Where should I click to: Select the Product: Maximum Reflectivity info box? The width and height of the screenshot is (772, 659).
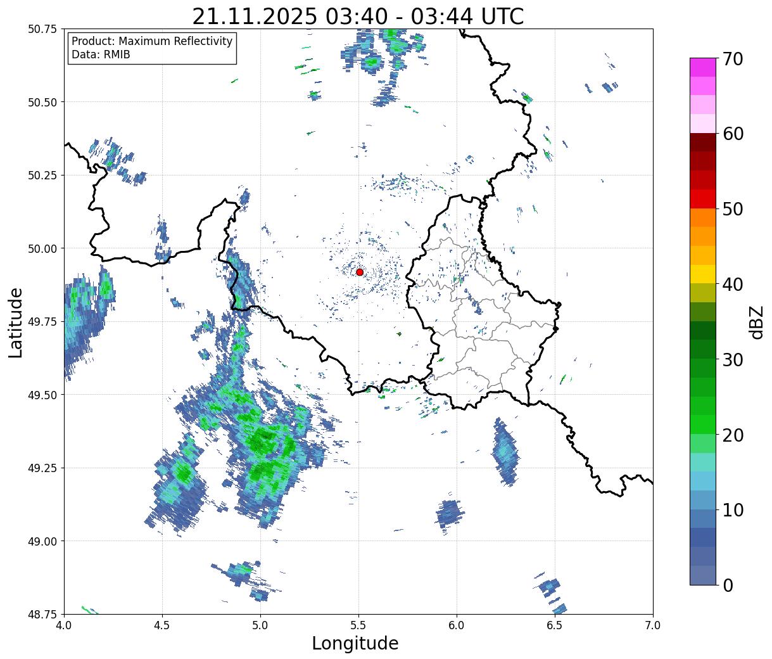point(152,48)
